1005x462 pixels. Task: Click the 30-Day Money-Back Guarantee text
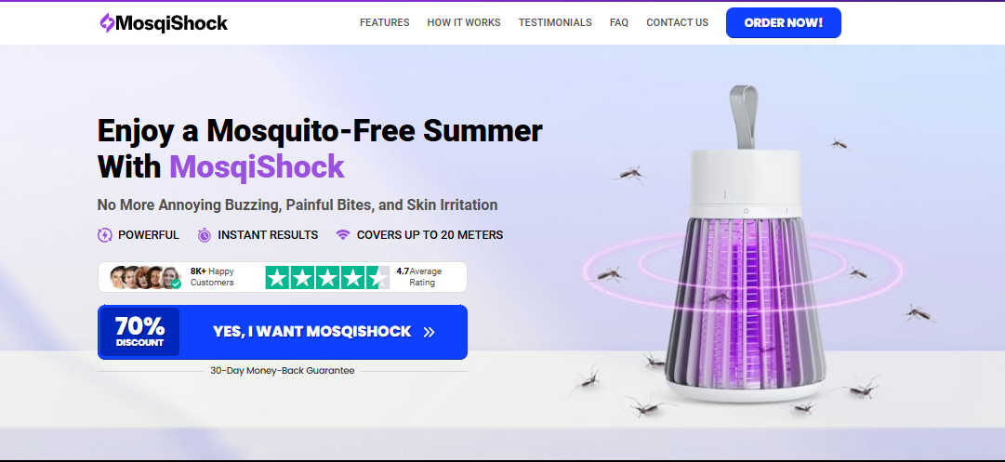tap(282, 370)
